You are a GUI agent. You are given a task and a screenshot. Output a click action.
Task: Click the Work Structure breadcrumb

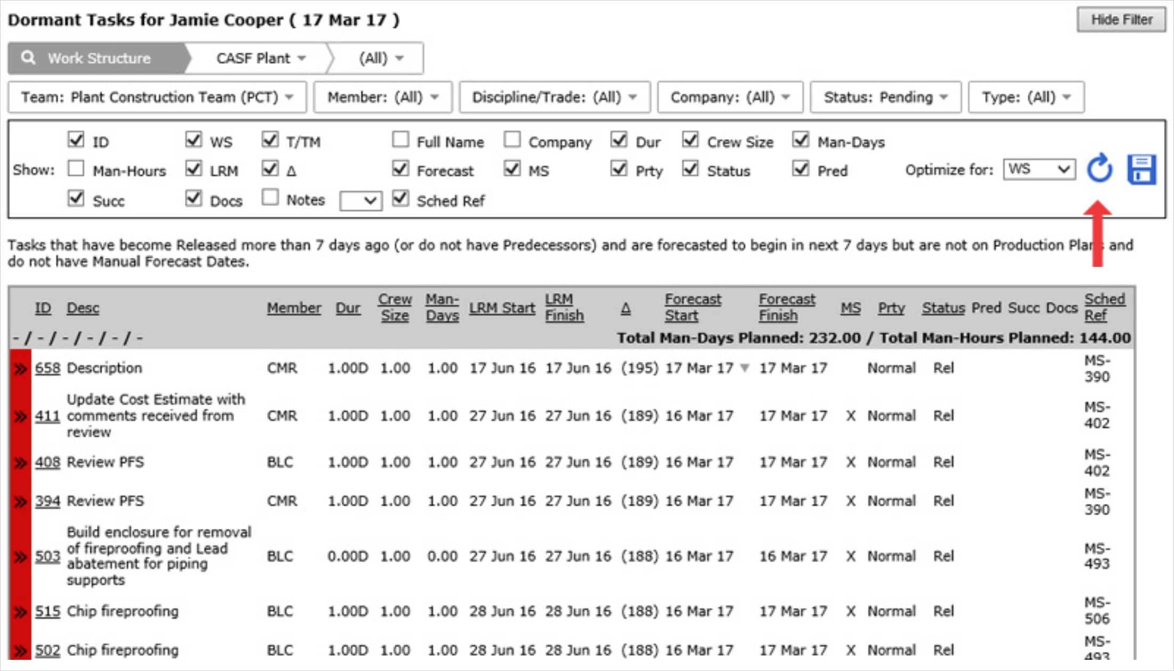[x=99, y=58]
